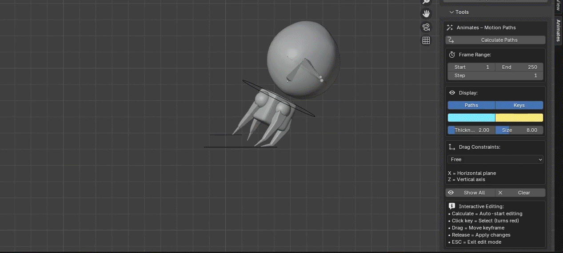
Task: Collapse the Tools panel section
Action: coord(459,12)
